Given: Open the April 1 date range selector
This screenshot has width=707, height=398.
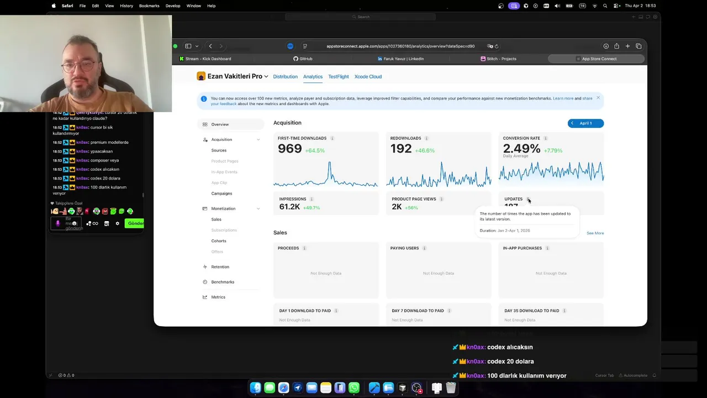Looking at the screenshot, I should click(x=585, y=123).
